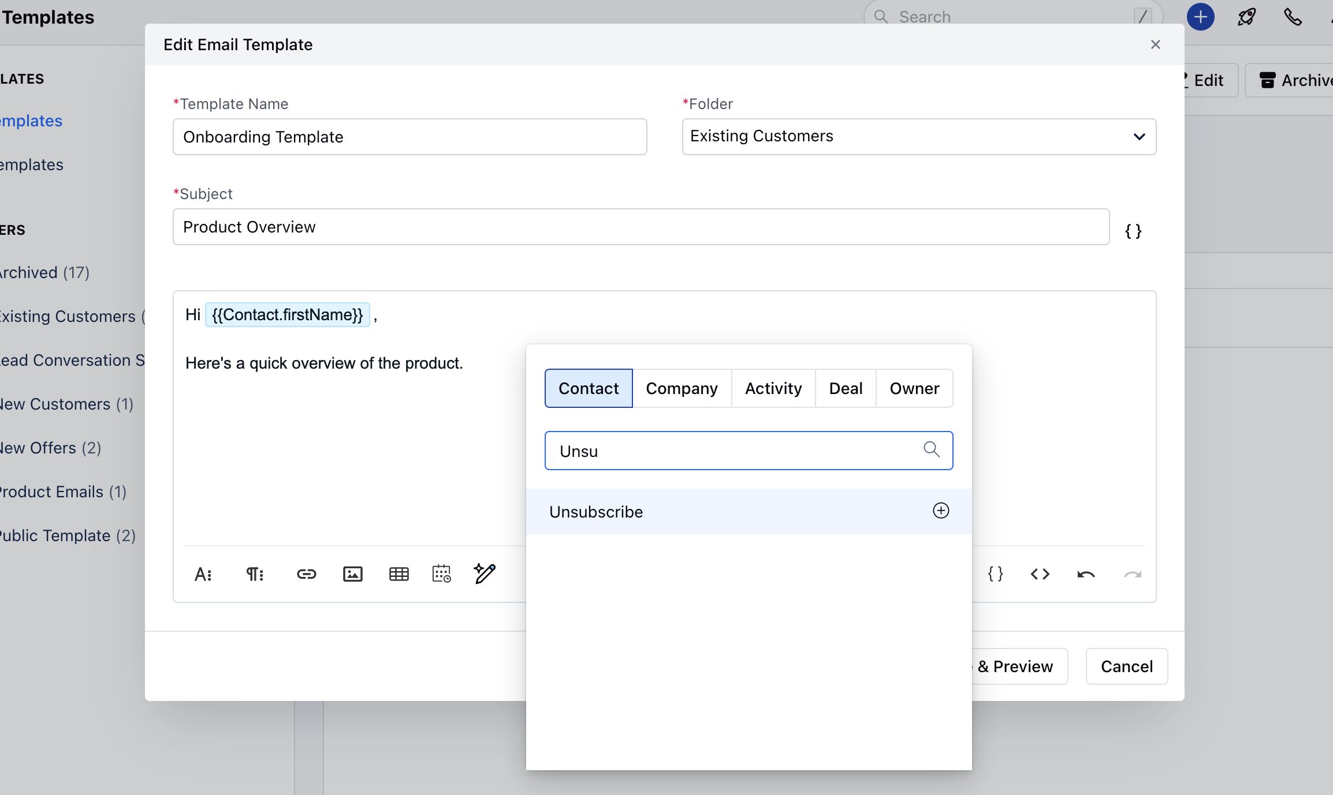Click the undo arrow in editor toolbar
Image resolution: width=1333 pixels, height=795 pixels.
coord(1086,574)
